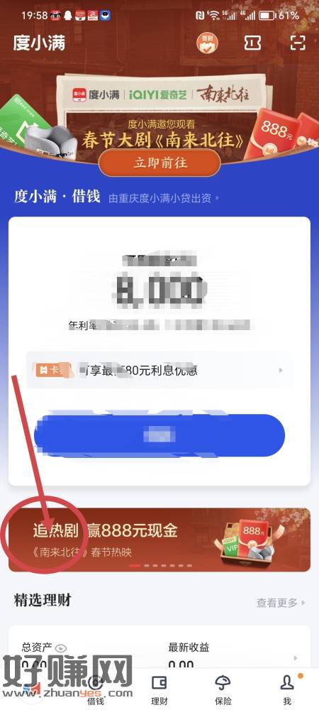The width and height of the screenshot is (319, 710).
Task: Tap the 南来北往 newspaper header
Action: click(160, 95)
